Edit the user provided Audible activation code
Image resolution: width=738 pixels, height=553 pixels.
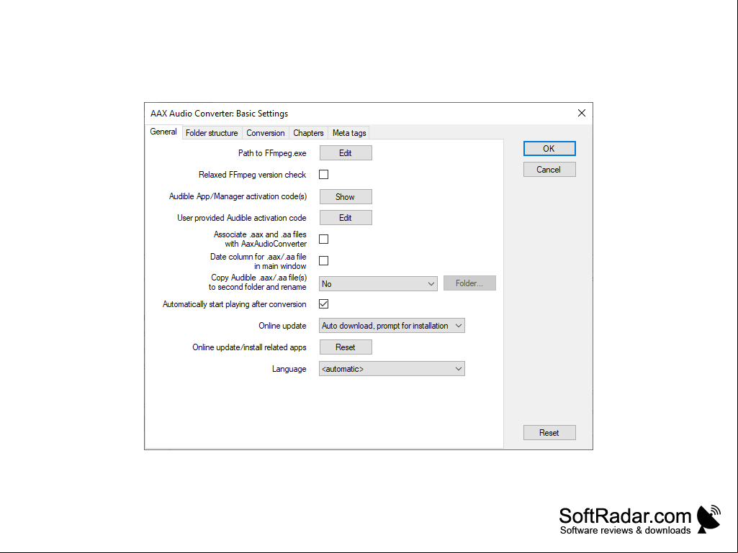[346, 218]
